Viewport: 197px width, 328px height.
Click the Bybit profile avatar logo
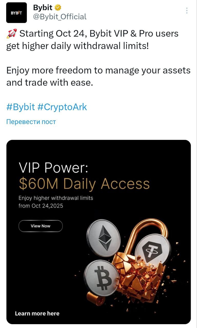coord(16,13)
